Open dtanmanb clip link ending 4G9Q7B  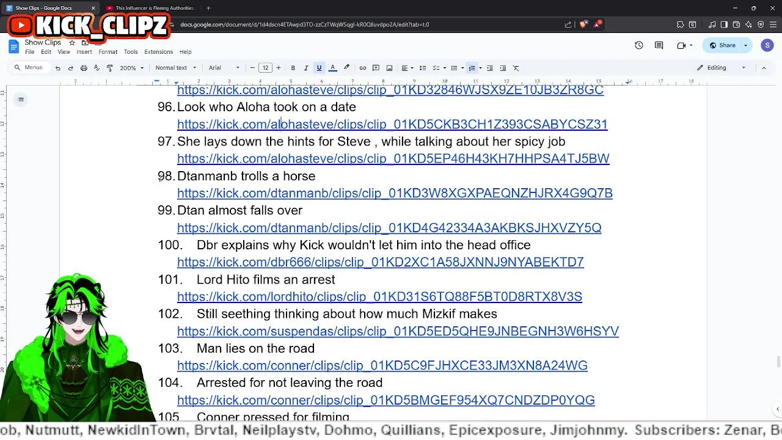tap(395, 193)
